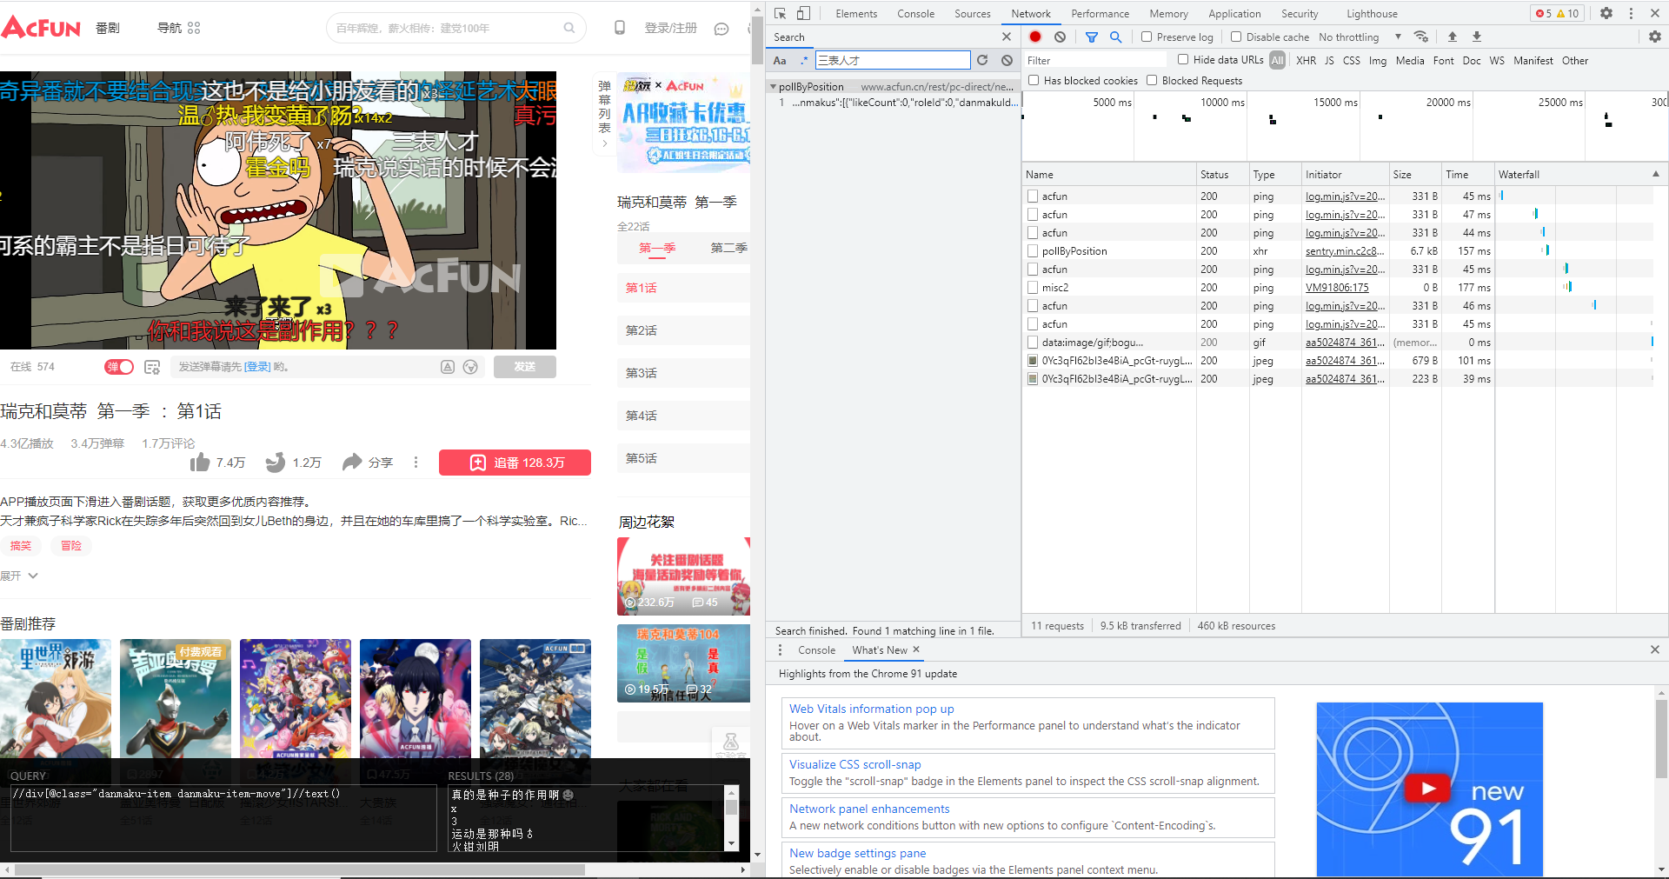The width and height of the screenshot is (1669, 879).
Task: Click the thumbs up like icon 7.4万
Action: tap(200, 462)
